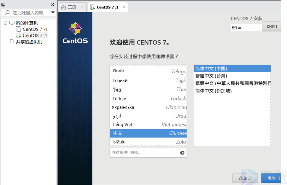Click the search magnifier icon in library
The height and width of the screenshot is (185, 287).
click(7, 13)
